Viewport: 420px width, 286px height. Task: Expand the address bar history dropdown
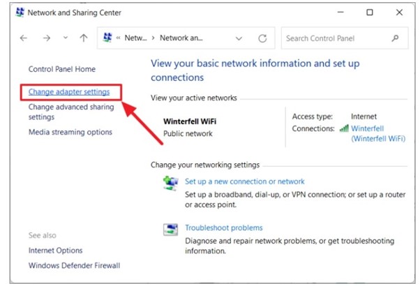coord(239,38)
